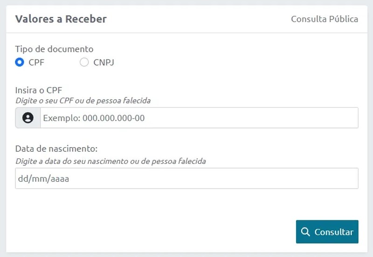Click the magnifying glass icon in Consultar
Screen dimensions: 373x257
pos(305,231)
